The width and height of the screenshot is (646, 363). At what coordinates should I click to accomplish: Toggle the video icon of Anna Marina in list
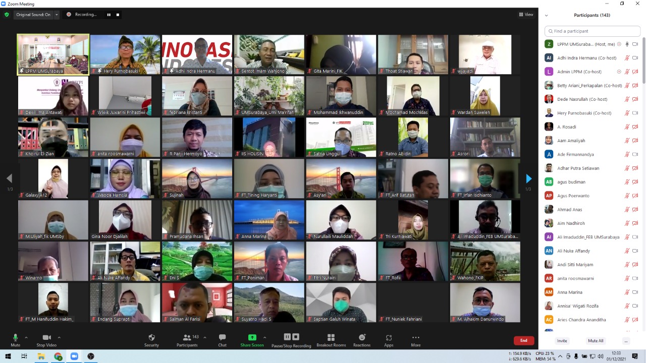[x=635, y=292]
